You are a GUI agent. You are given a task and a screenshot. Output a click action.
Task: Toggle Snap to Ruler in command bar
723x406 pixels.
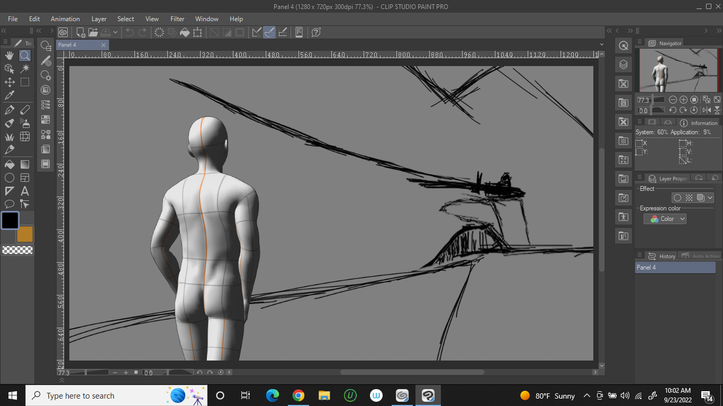click(x=257, y=32)
